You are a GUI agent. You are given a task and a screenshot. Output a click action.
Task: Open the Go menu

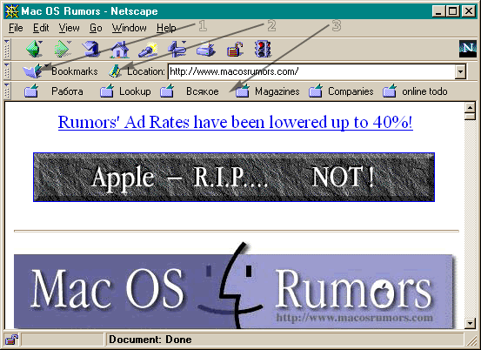click(96, 28)
